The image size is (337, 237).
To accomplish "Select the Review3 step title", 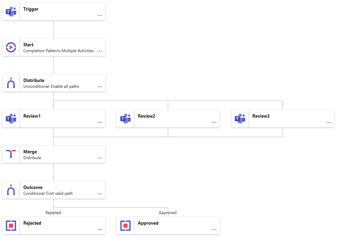I will pos(261,116).
